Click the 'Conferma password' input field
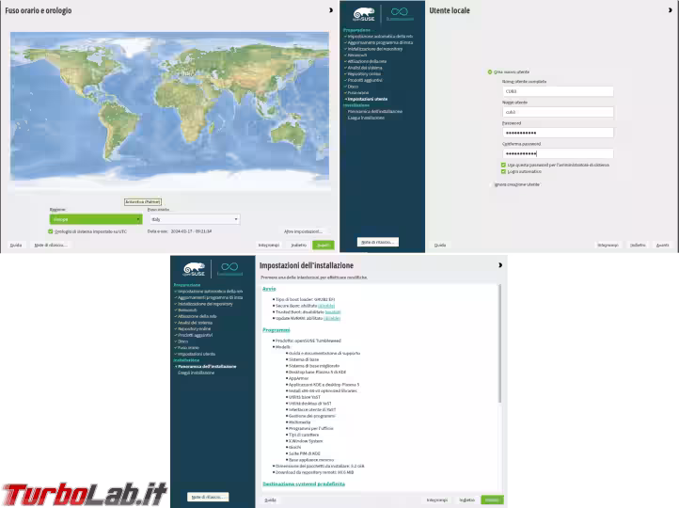Viewport: 679px width, 508px height. 558,153
